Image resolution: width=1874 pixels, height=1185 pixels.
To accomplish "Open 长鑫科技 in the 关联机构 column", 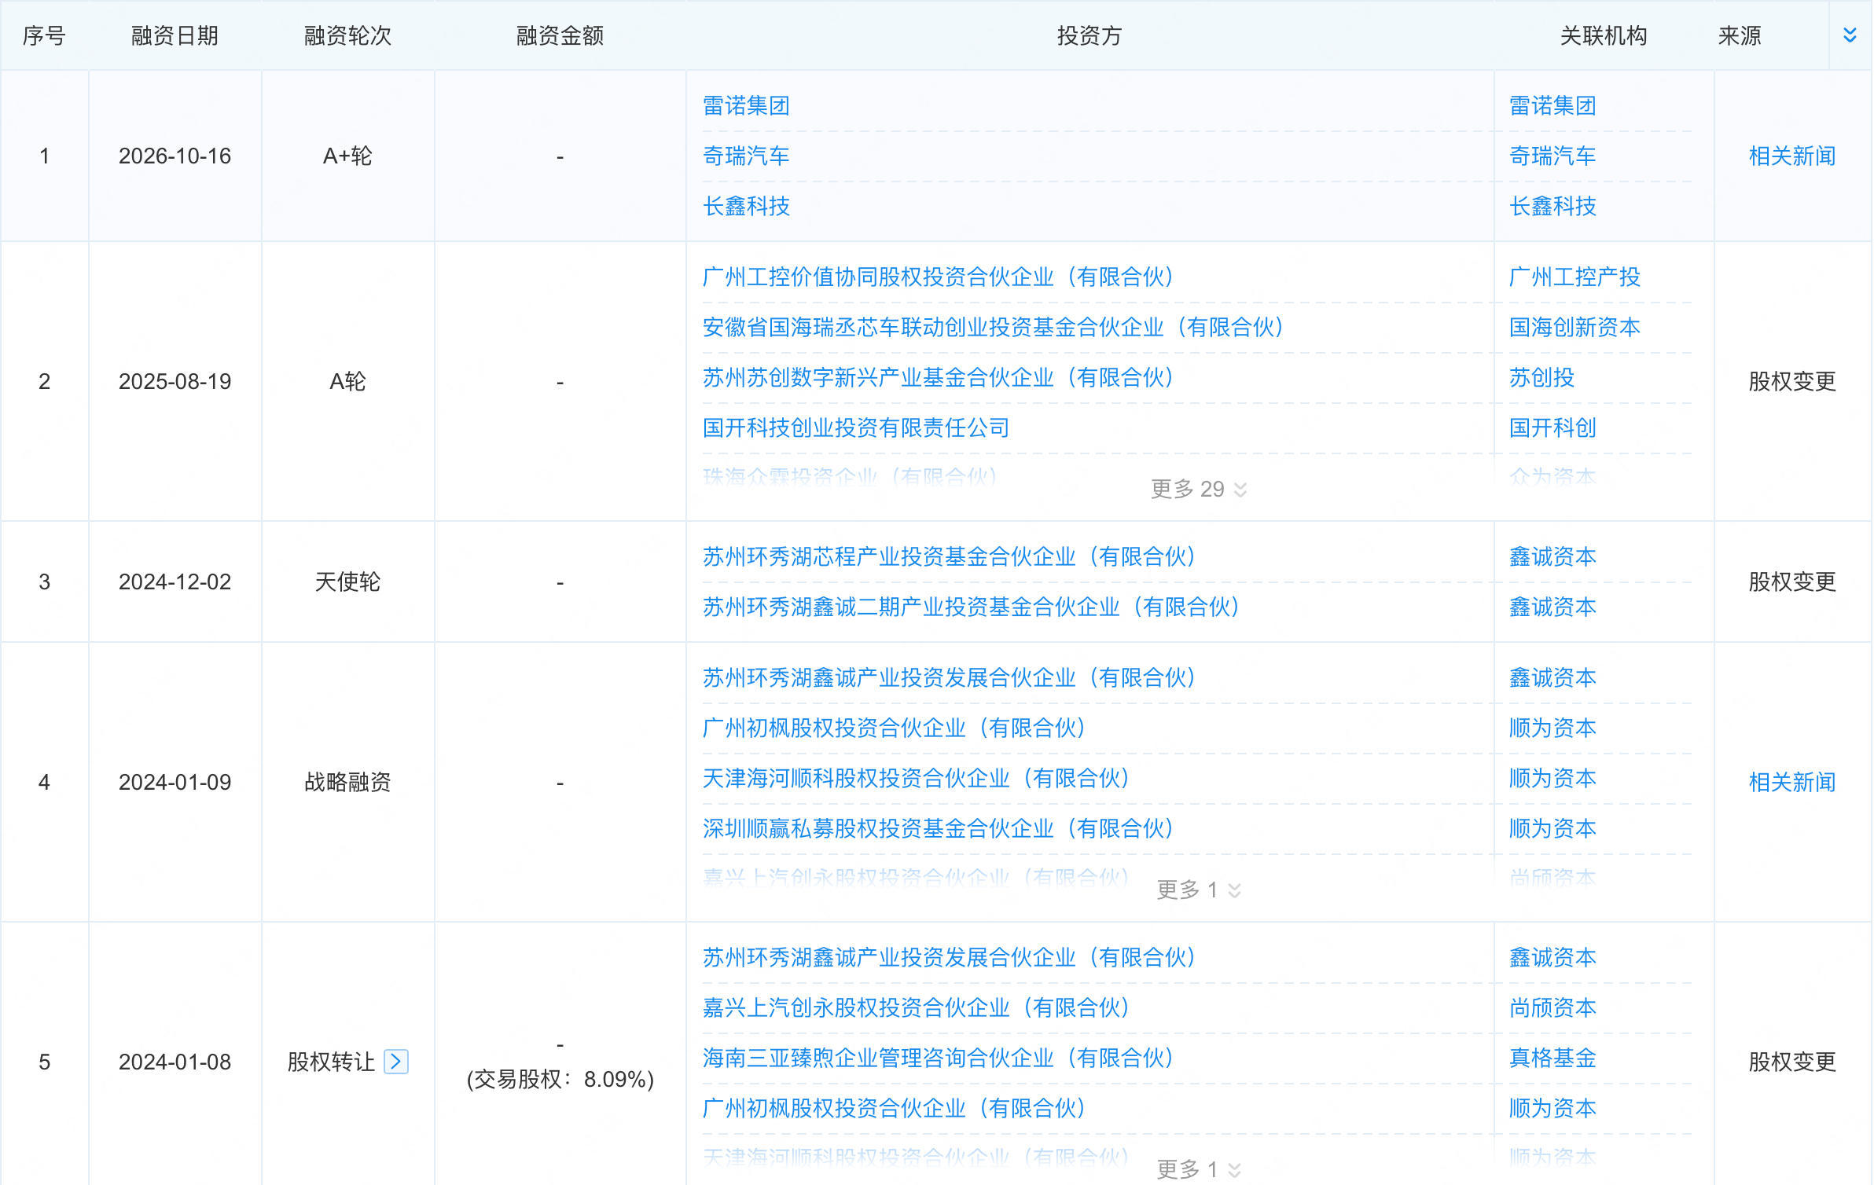I will (x=1552, y=206).
